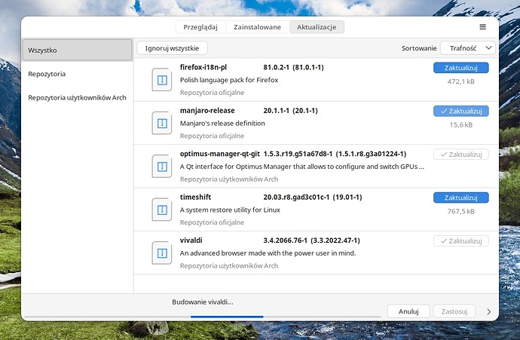This screenshot has height=340, width=520.
Task: Click An advanced browser description text
Action: [x=268, y=253]
